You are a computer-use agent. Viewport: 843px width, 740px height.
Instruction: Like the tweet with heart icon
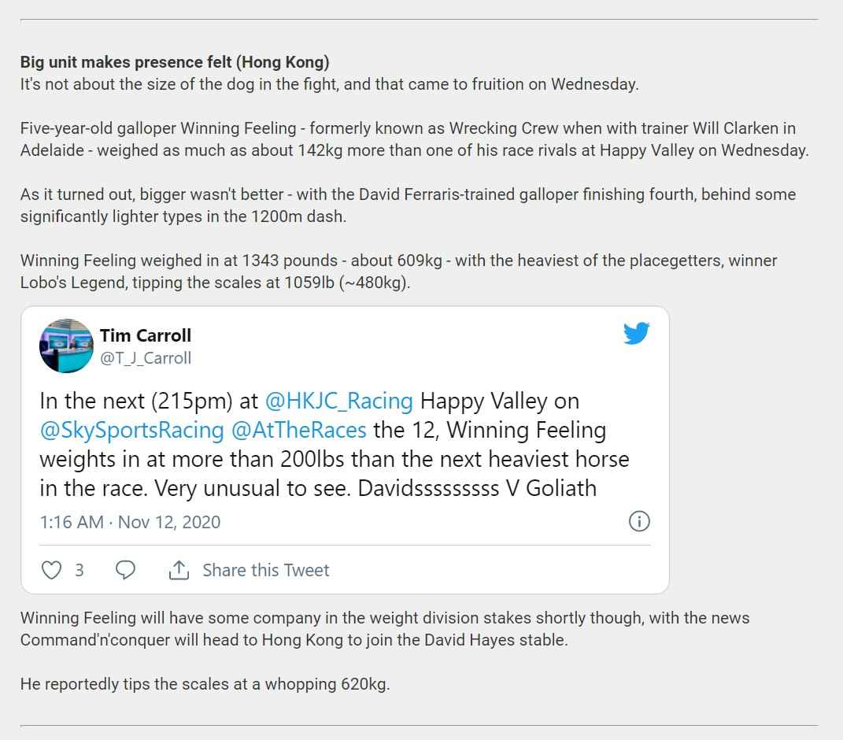(52, 570)
